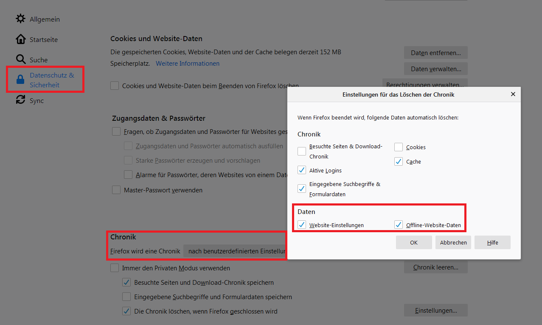
Task: Click the Allgemein gear icon
Action: pyautogui.click(x=20, y=19)
